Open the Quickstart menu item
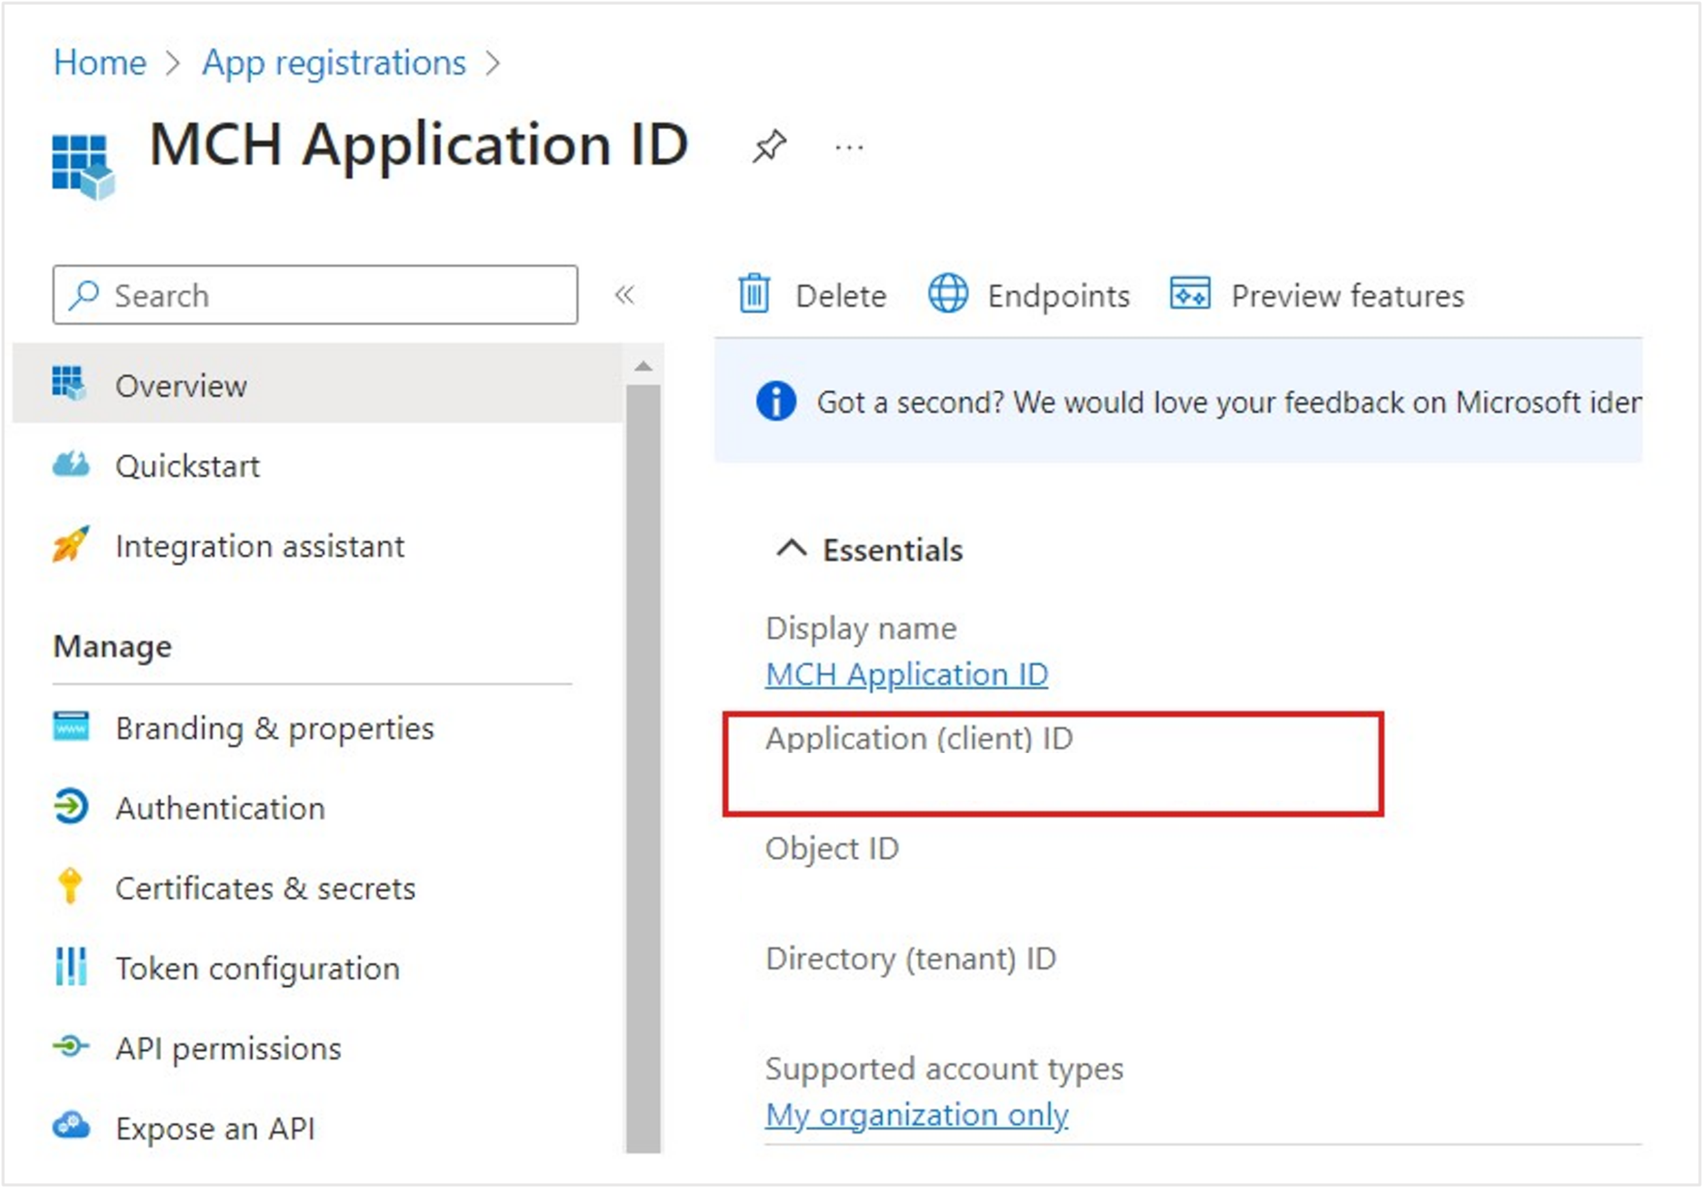 click(317, 466)
